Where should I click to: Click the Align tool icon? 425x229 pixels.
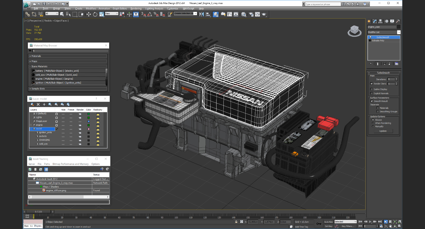[x=208, y=14]
